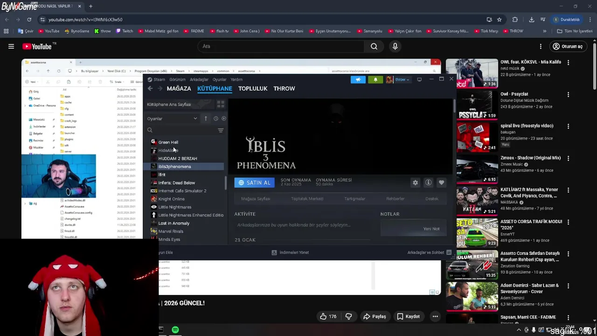
Task: Like the video with thumbs up
Action: click(x=328, y=316)
